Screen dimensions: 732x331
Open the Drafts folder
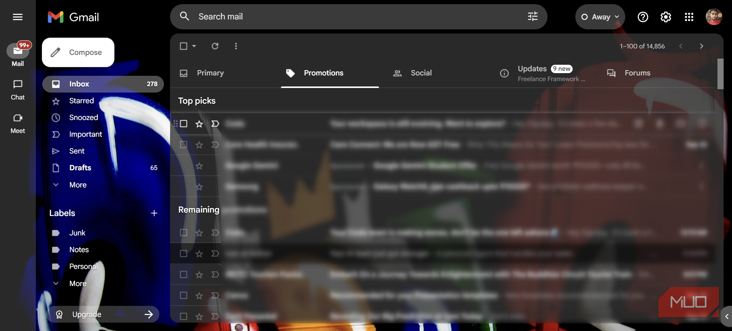tap(103, 168)
